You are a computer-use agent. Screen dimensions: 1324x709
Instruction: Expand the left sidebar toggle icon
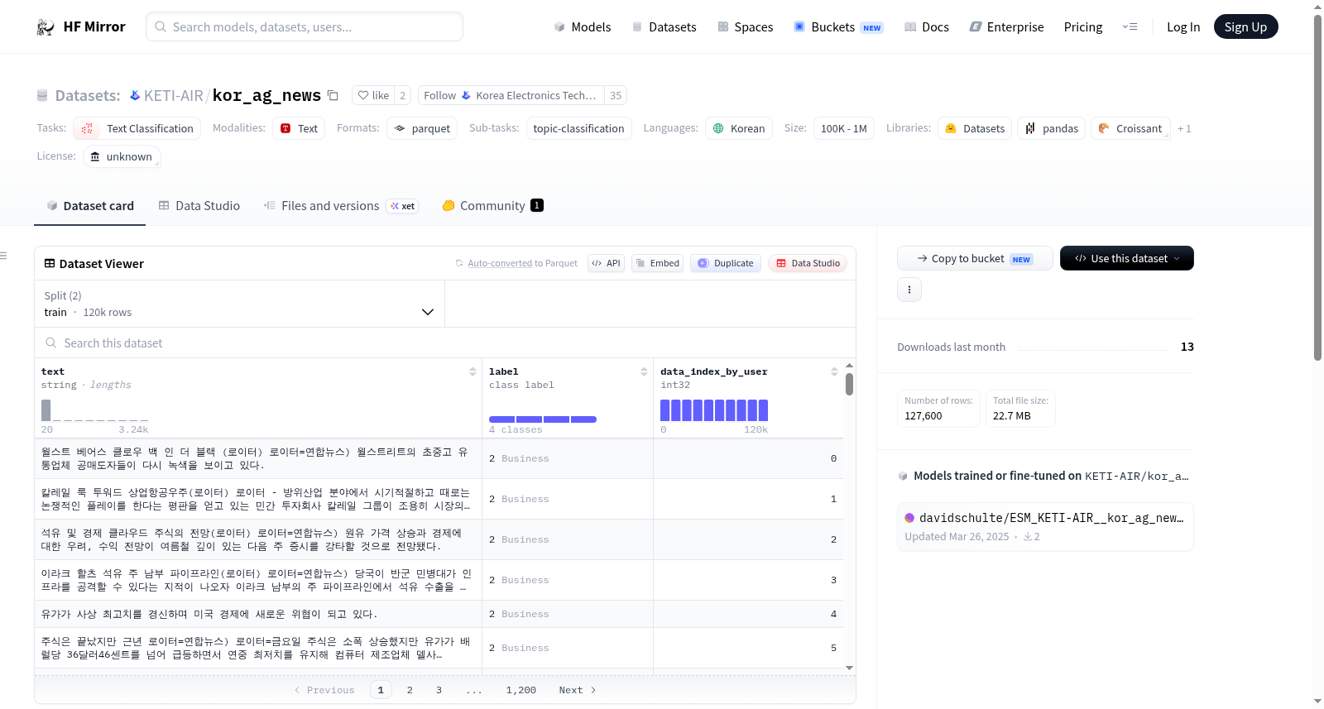click(4, 256)
